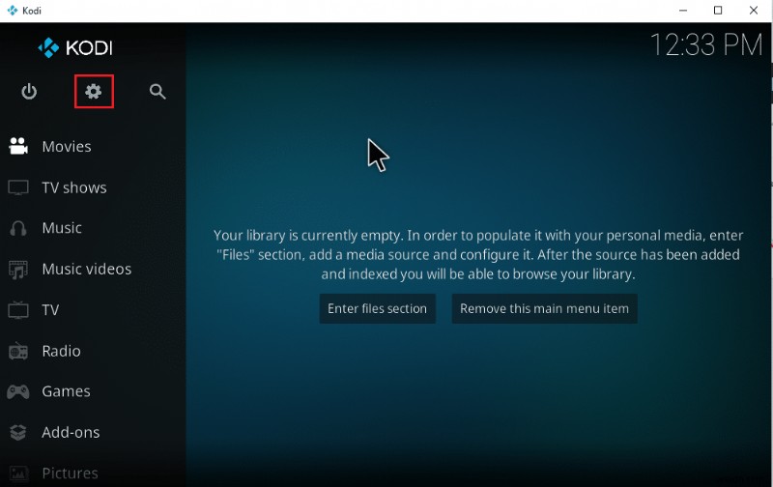
Task: Open the search magnifier icon
Action: coord(157,92)
